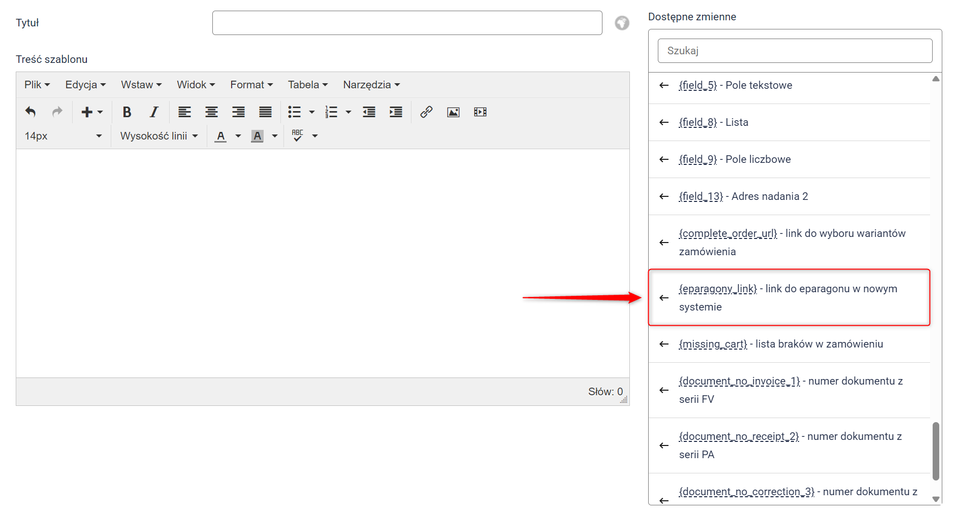955x516 pixels.
Task: Click editor resize handle corner
Action: 624,400
